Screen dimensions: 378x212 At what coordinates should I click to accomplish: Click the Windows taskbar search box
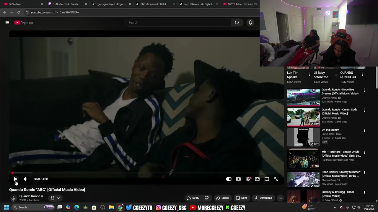point(33,207)
